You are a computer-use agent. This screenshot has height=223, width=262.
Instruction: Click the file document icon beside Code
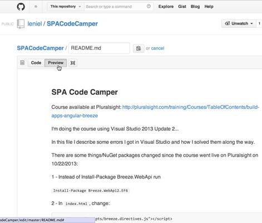pos(22,62)
